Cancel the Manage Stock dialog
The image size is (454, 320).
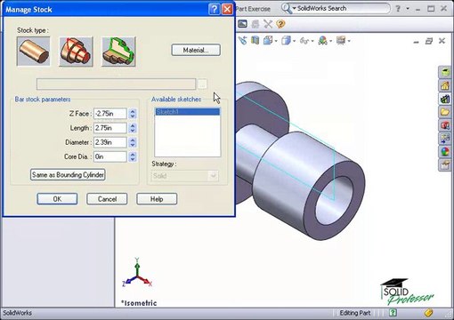pos(107,199)
